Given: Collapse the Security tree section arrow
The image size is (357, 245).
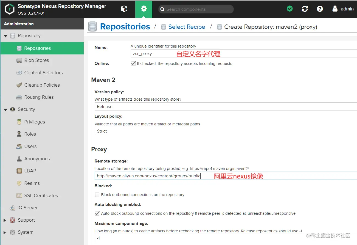Looking at the screenshot, I should pyautogui.click(x=5, y=110).
